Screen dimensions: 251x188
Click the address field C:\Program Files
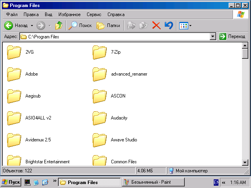pos(115,36)
